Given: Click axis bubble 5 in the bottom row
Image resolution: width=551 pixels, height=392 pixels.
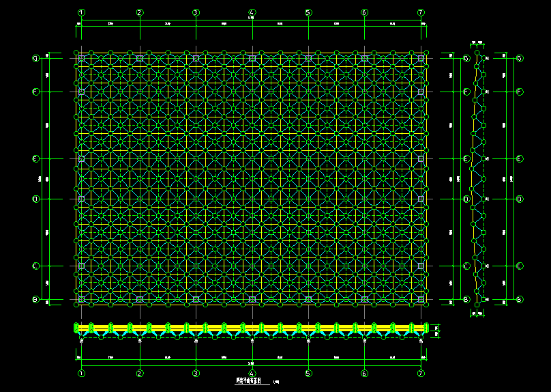Looking at the screenshot, I should point(308,374).
